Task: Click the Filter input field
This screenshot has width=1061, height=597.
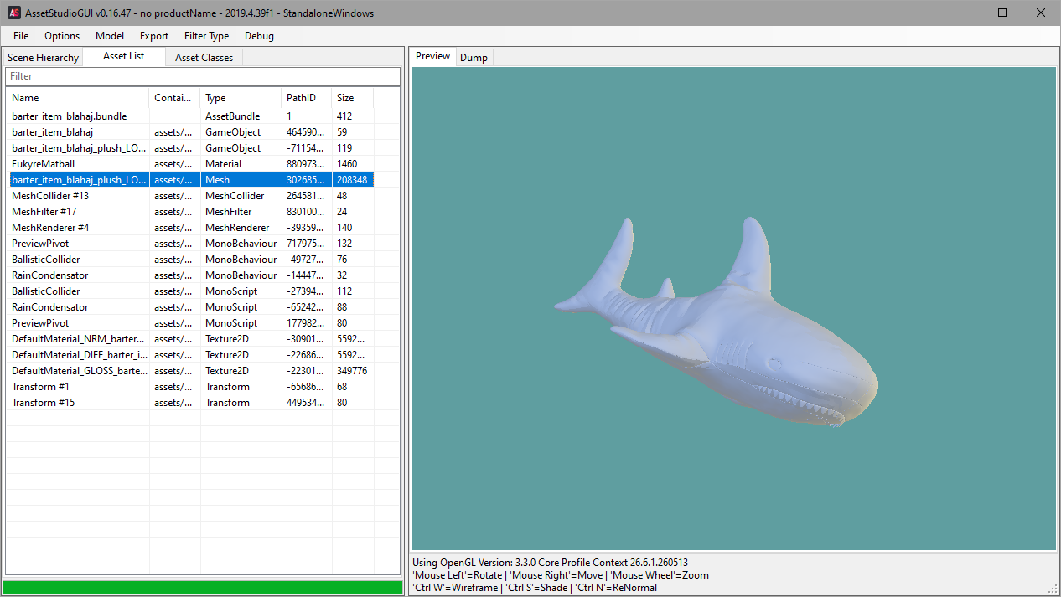Action: click(x=203, y=76)
